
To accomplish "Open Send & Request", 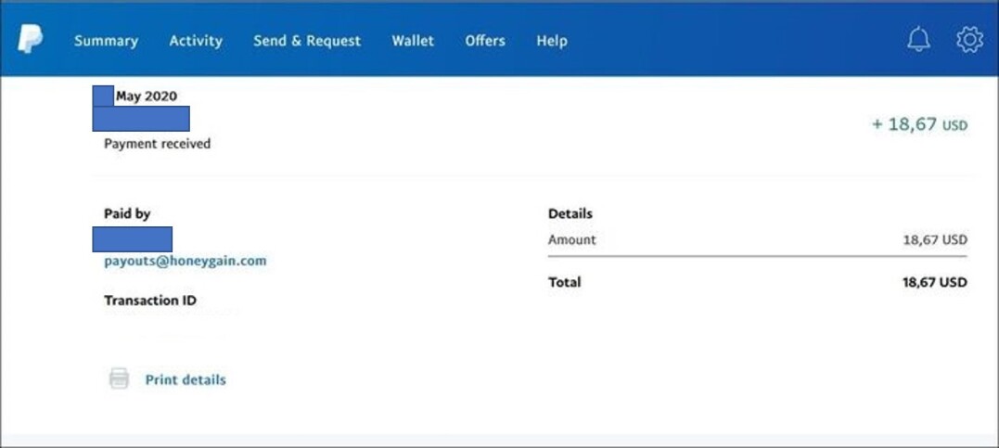I will [307, 41].
